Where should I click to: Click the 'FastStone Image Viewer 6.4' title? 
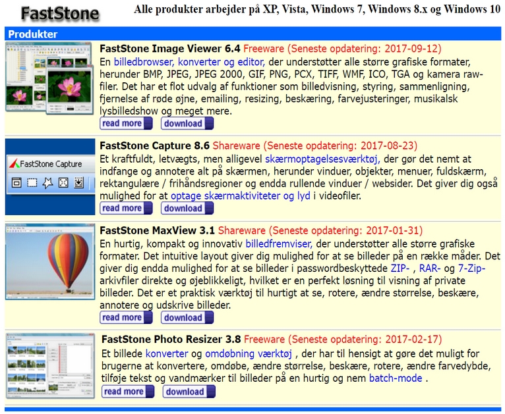[170, 49]
